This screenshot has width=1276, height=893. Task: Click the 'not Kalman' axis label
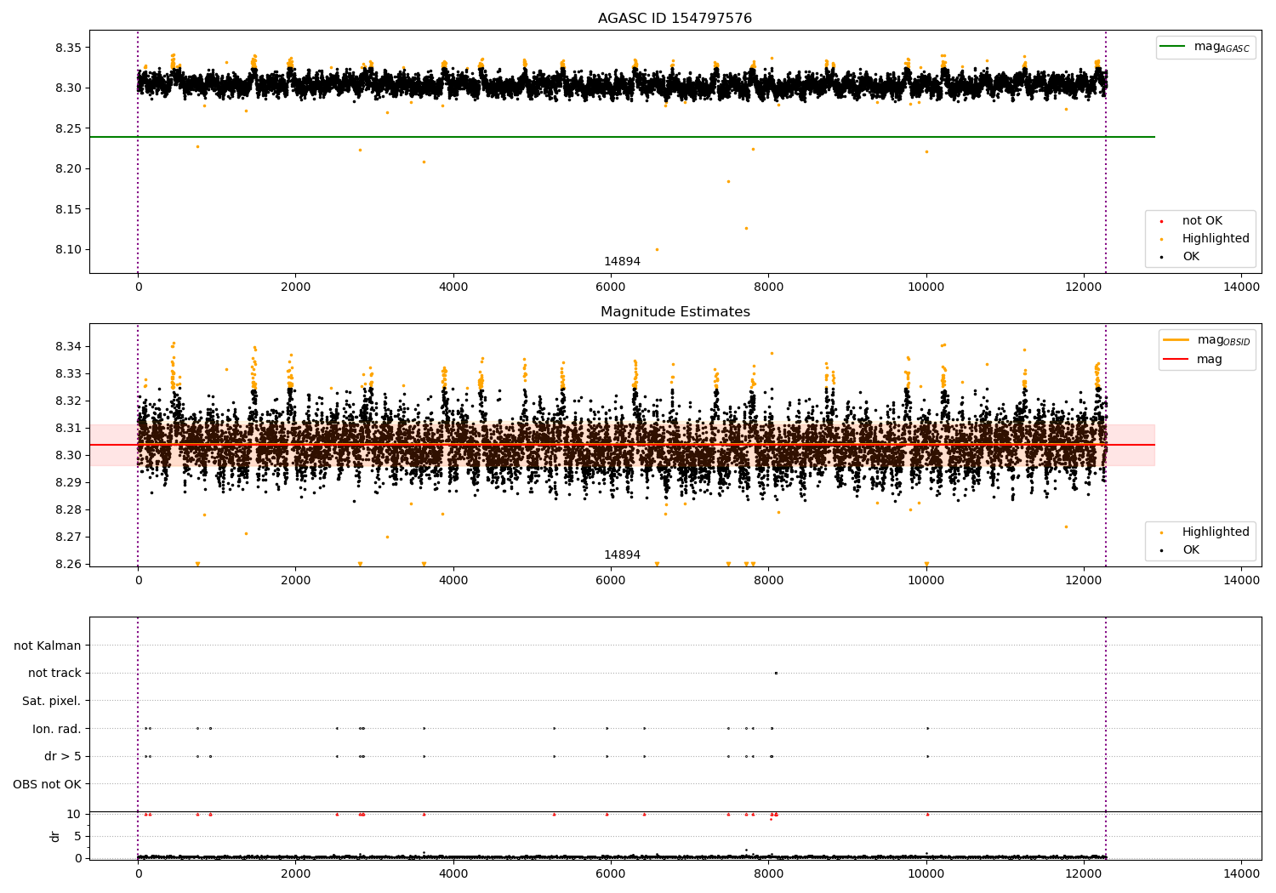coord(48,646)
